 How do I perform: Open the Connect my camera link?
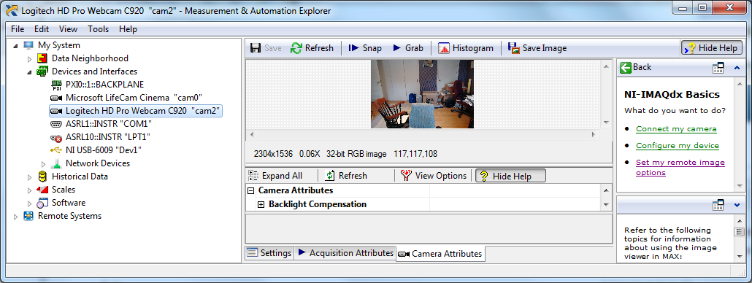click(676, 129)
